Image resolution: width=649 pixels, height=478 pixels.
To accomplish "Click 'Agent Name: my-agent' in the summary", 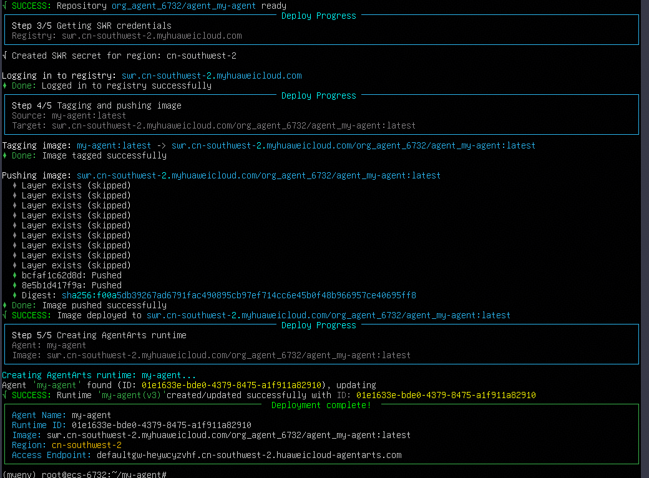I will [x=61, y=416].
